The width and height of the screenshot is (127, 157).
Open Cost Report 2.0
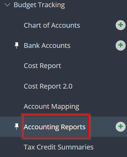click(48, 86)
